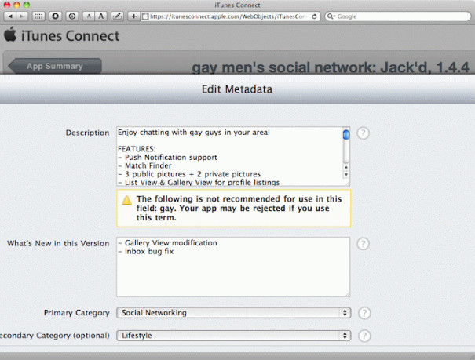
Task: Decrease text size with the small A
Action: 89,16
